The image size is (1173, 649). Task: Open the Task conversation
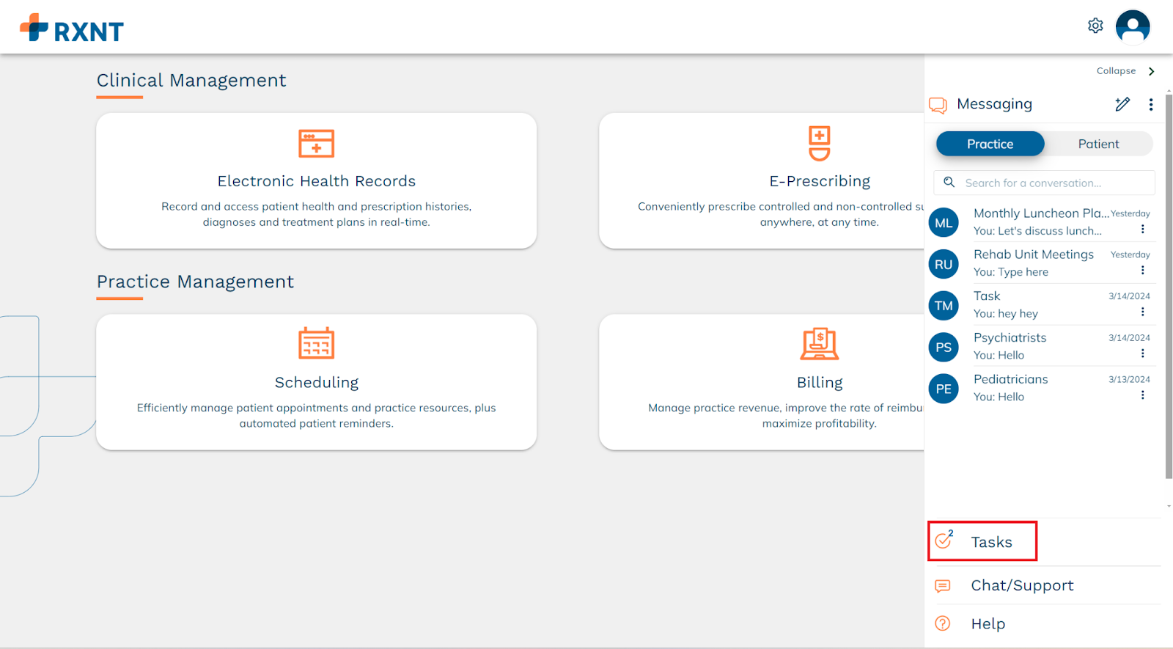point(1041,304)
